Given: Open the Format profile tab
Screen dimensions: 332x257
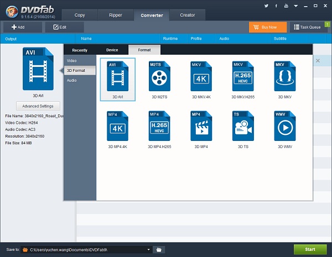Looking at the screenshot, I should 144,50.
